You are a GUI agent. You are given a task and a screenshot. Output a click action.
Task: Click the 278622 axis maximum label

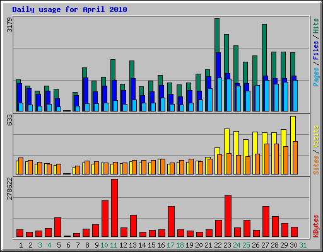point(9,188)
